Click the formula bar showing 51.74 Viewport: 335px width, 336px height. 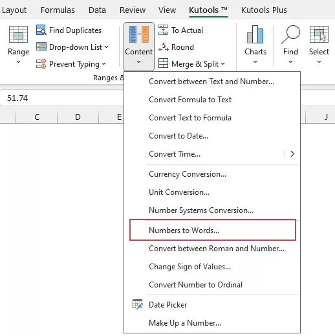[62, 98]
